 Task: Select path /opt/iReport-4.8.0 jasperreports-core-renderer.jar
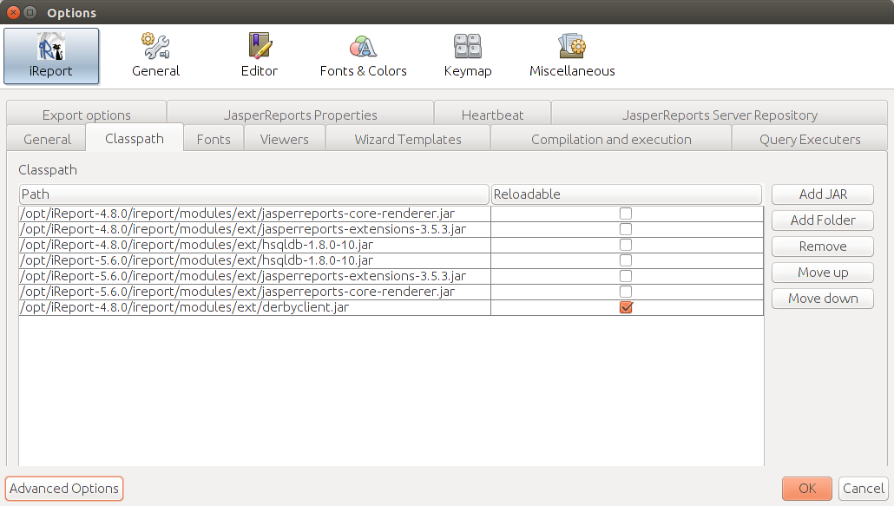[x=255, y=214]
